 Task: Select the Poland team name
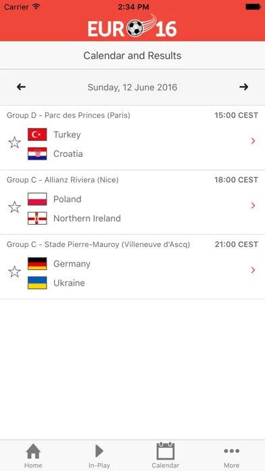67,199
